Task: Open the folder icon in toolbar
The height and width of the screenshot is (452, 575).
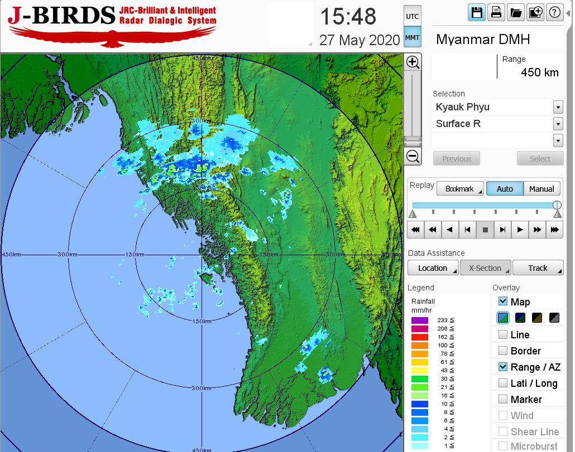Action: coord(515,13)
